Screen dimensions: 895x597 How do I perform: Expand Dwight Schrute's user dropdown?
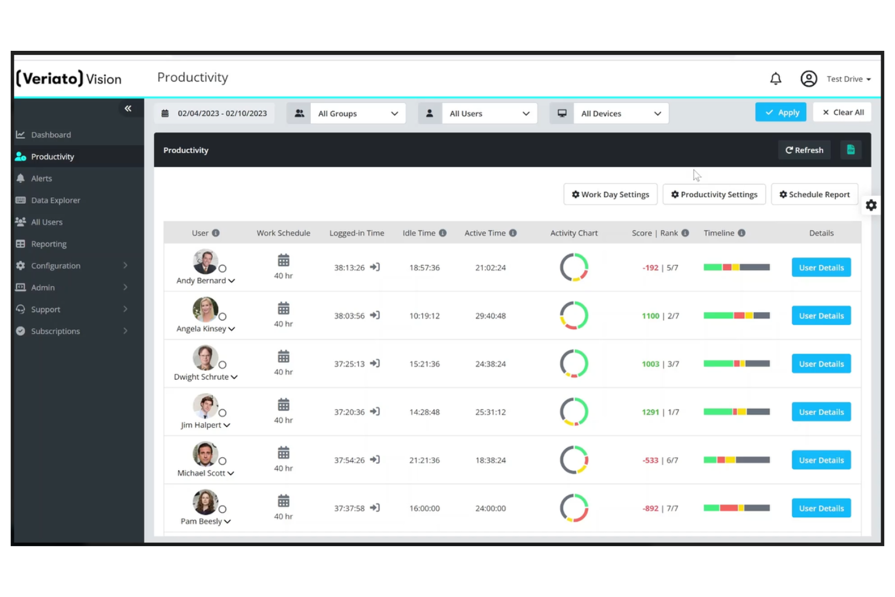click(x=234, y=377)
